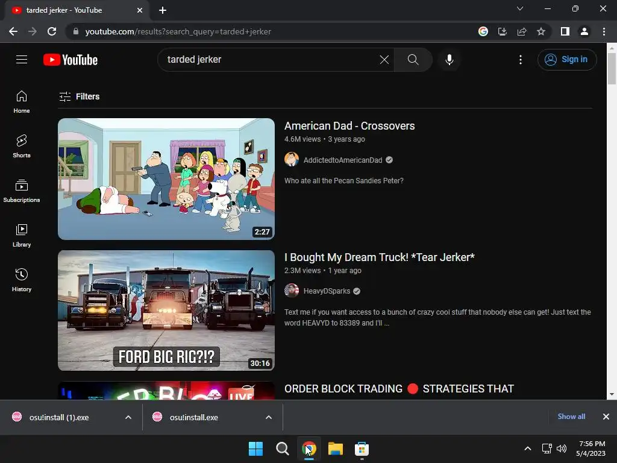Viewport: 617px width, 463px height.
Task: Click Show all downloads
Action: (571, 417)
